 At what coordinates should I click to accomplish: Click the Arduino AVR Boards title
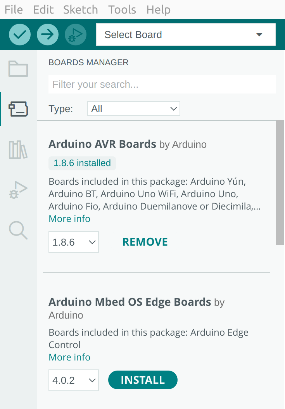tap(102, 144)
